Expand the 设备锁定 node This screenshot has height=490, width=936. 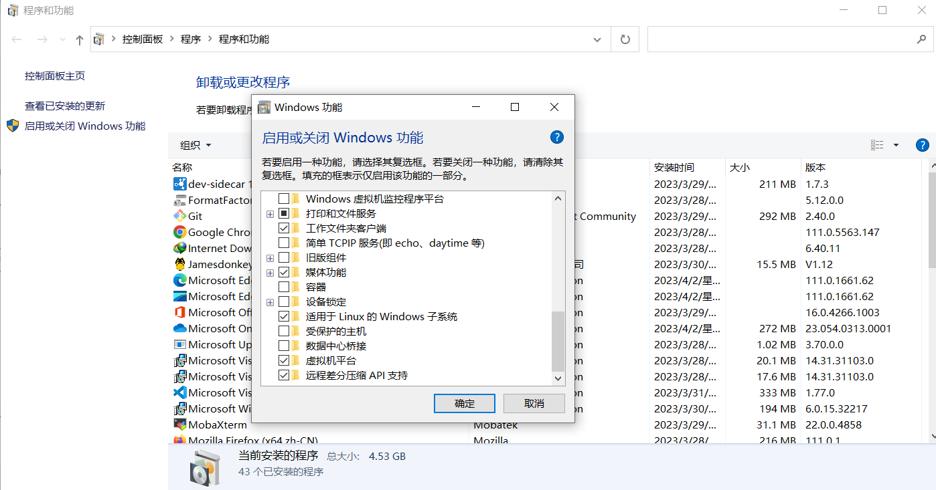(x=270, y=302)
